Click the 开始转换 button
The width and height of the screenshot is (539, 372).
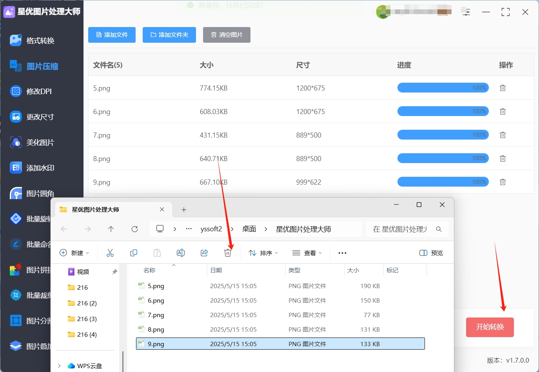[x=490, y=327]
